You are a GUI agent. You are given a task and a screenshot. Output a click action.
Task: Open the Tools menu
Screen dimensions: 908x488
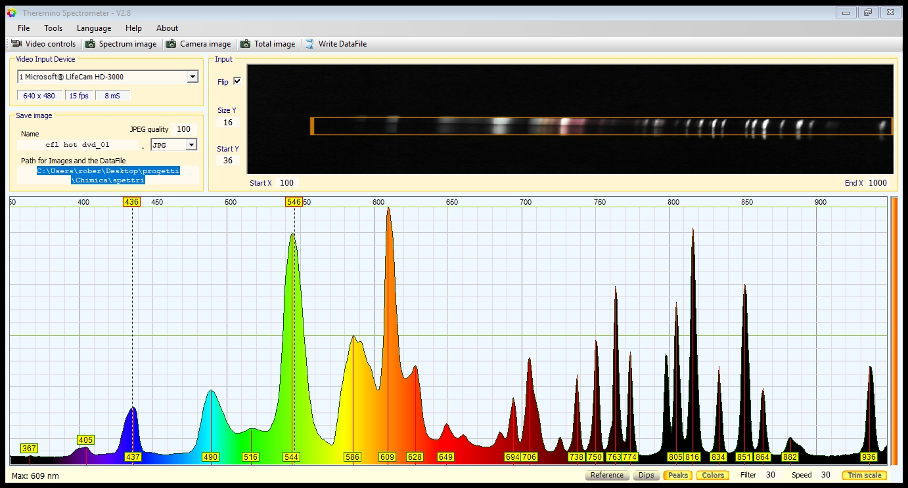(x=53, y=28)
